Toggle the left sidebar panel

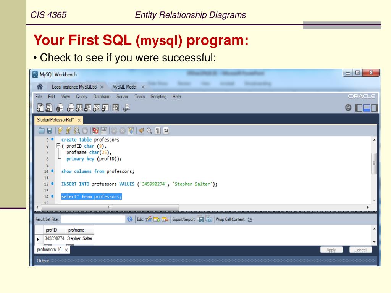(x=359, y=108)
